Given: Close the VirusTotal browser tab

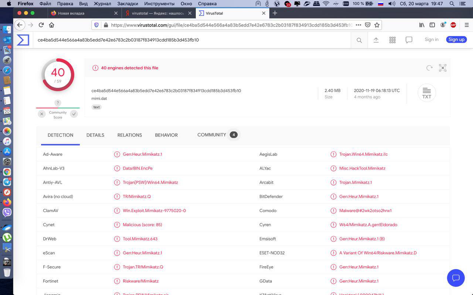Looking at the screenshot, I should pyautogui.click(x=263, y=13).
